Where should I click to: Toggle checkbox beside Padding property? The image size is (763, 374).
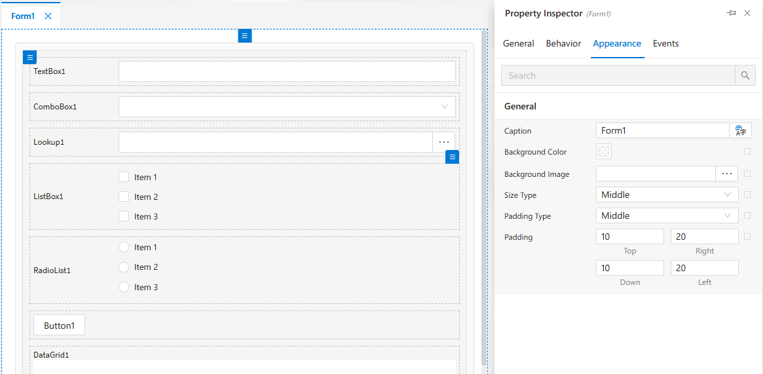[747, 237]
